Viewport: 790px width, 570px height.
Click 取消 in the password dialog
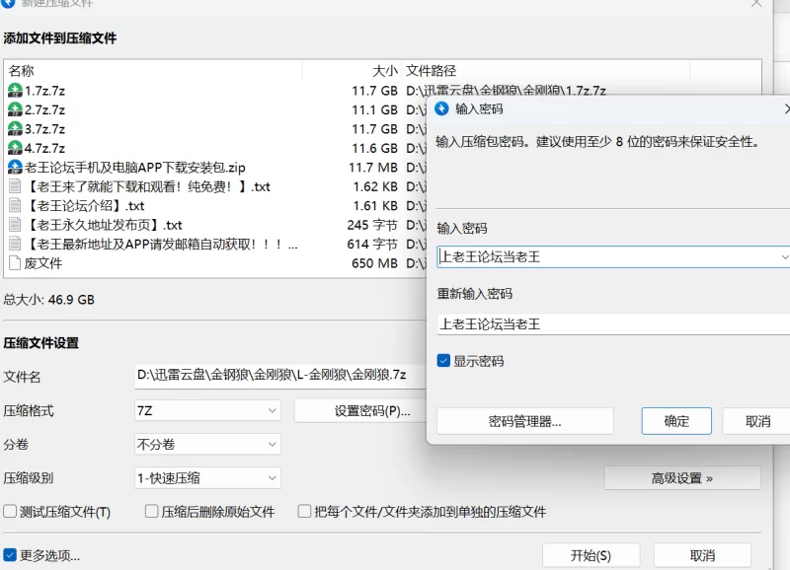tap(756, 421)
